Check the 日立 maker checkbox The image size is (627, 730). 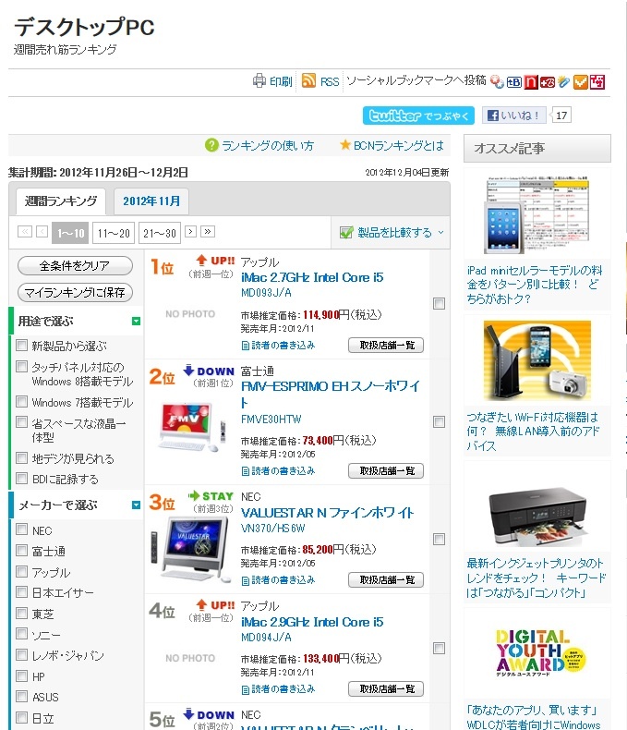(21, 717)
